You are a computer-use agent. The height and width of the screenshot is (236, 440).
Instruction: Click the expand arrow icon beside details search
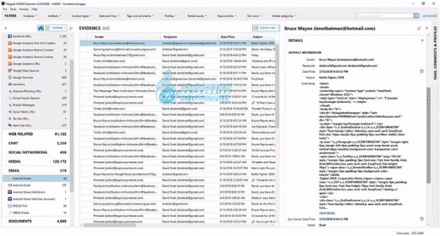click(x=427, y=29)
